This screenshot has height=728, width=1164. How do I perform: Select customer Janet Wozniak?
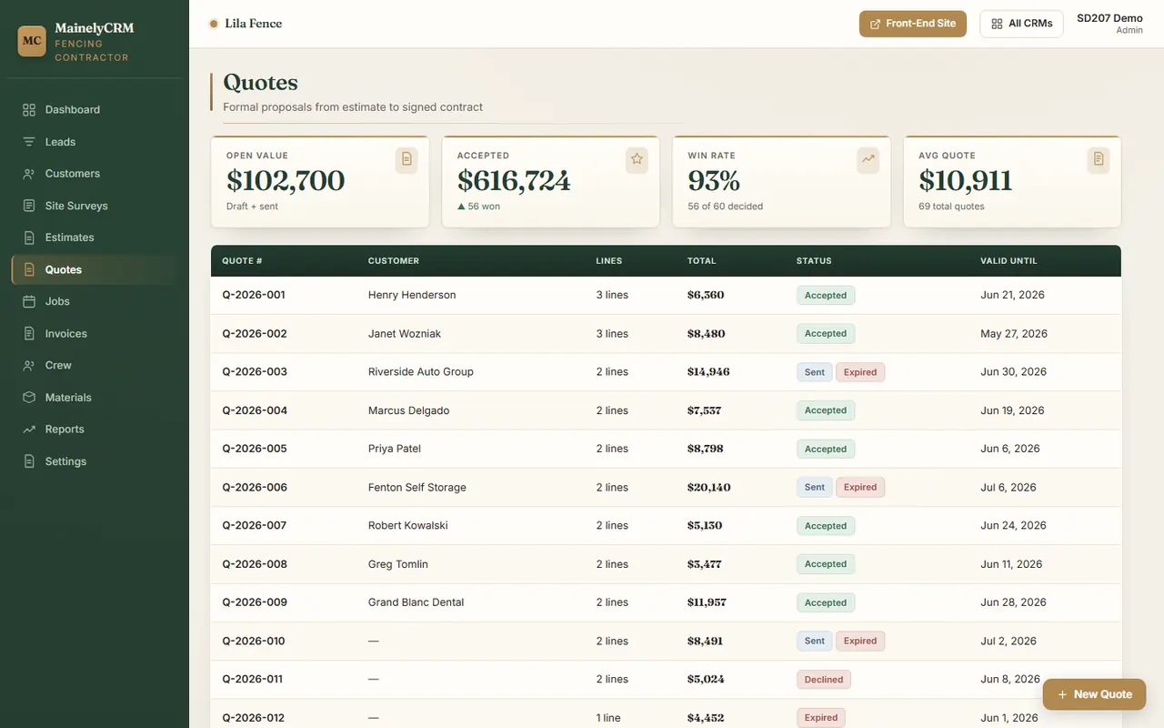click(405, 334)
